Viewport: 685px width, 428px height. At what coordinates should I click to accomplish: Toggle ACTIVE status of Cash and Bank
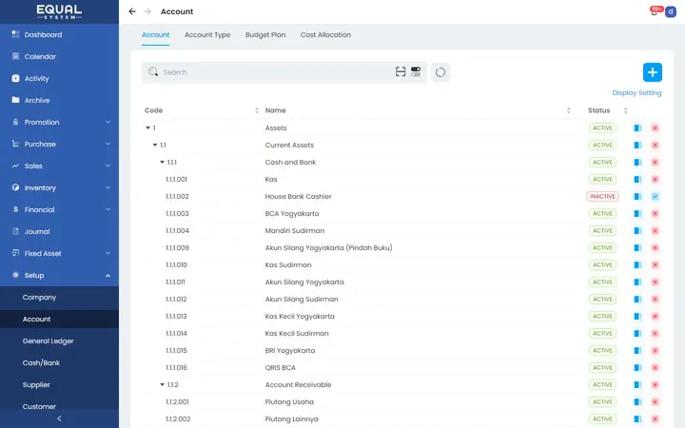point(602,162)
